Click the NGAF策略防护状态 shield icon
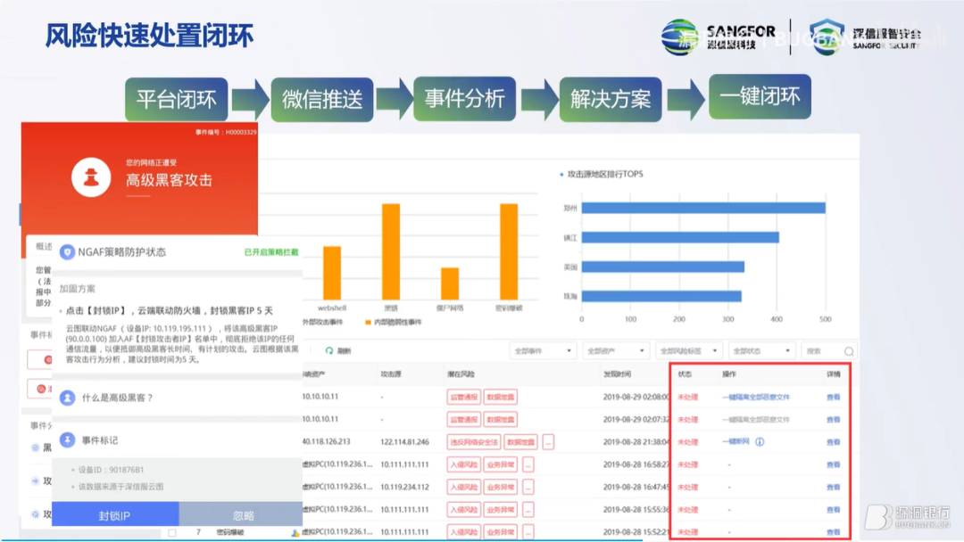Viewport: 964px width, 542px height. (67, 252)
